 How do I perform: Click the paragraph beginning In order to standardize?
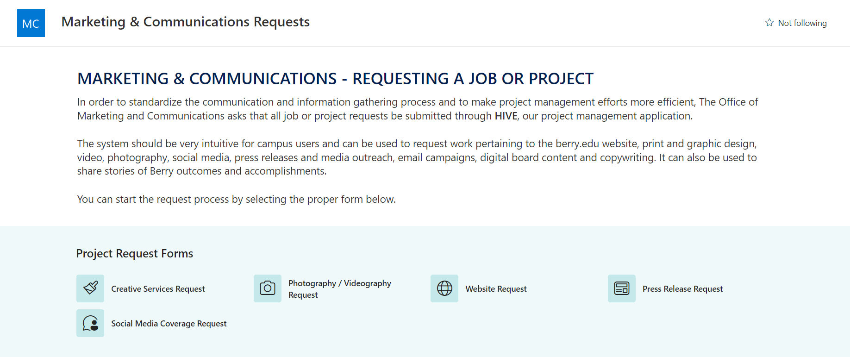pos(418,109)
